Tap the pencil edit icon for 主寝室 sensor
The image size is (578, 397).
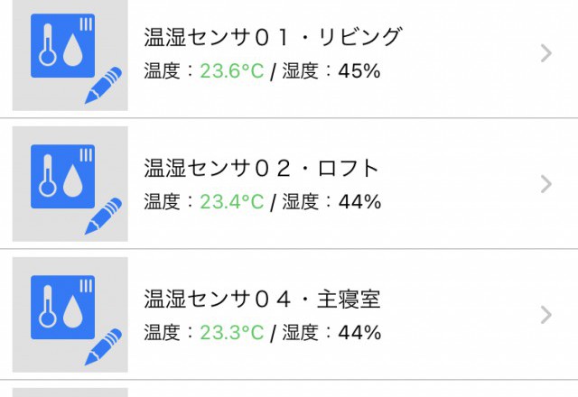103,347
